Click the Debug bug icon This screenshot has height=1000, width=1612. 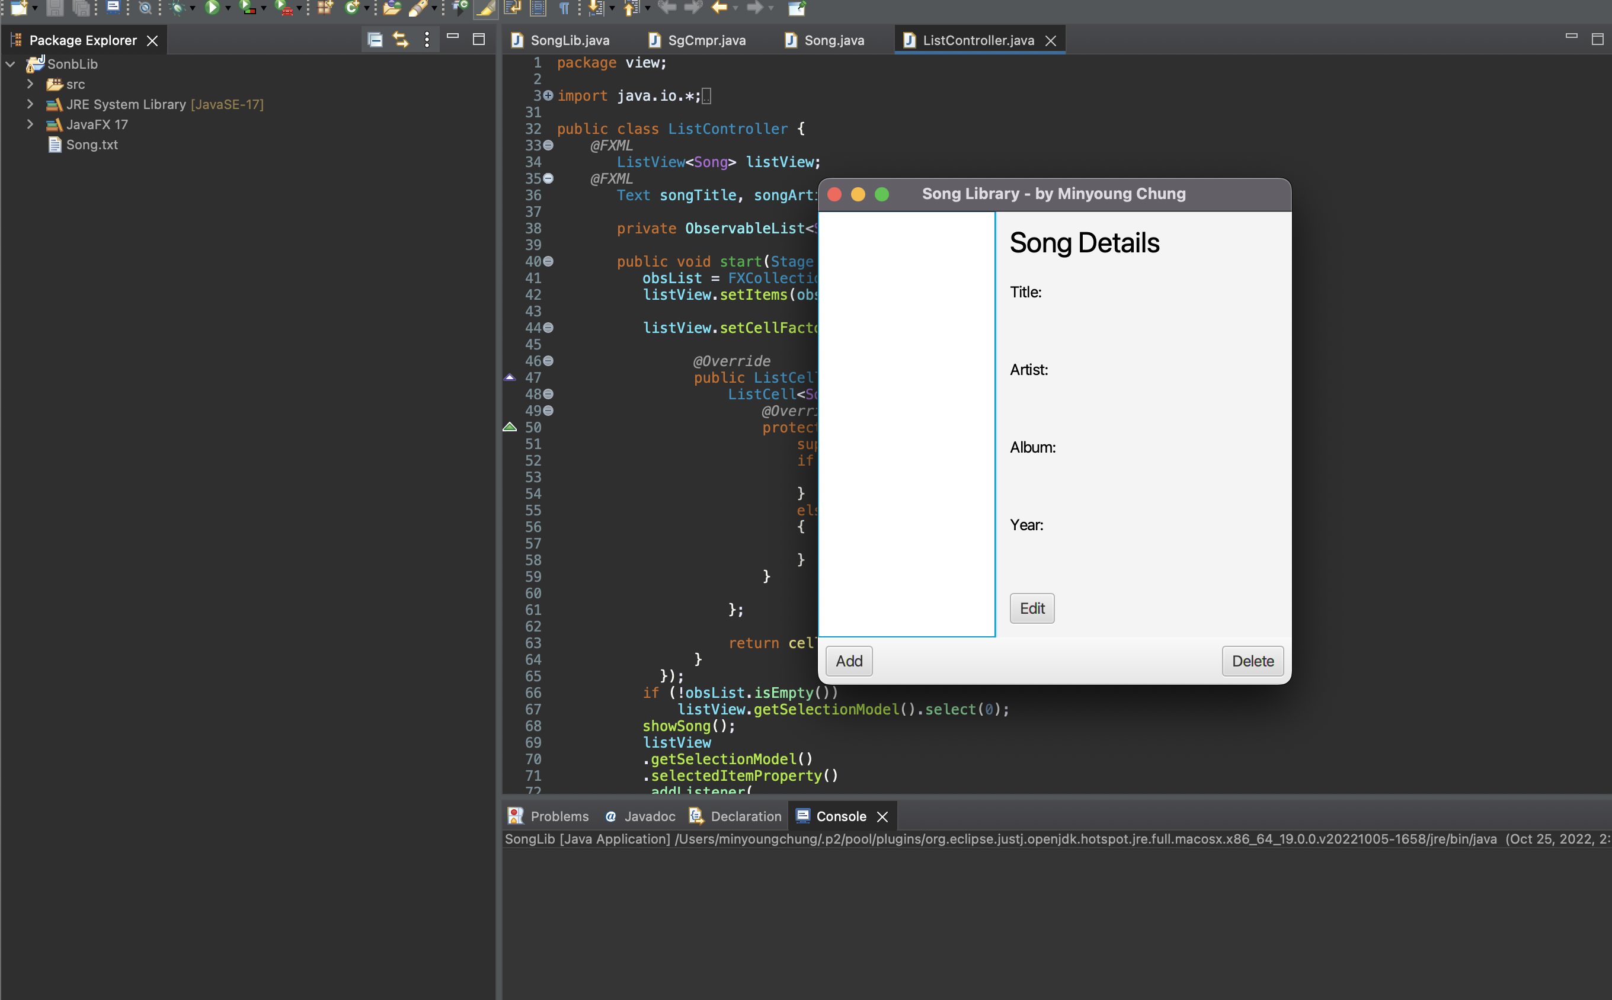coord(177,8)
